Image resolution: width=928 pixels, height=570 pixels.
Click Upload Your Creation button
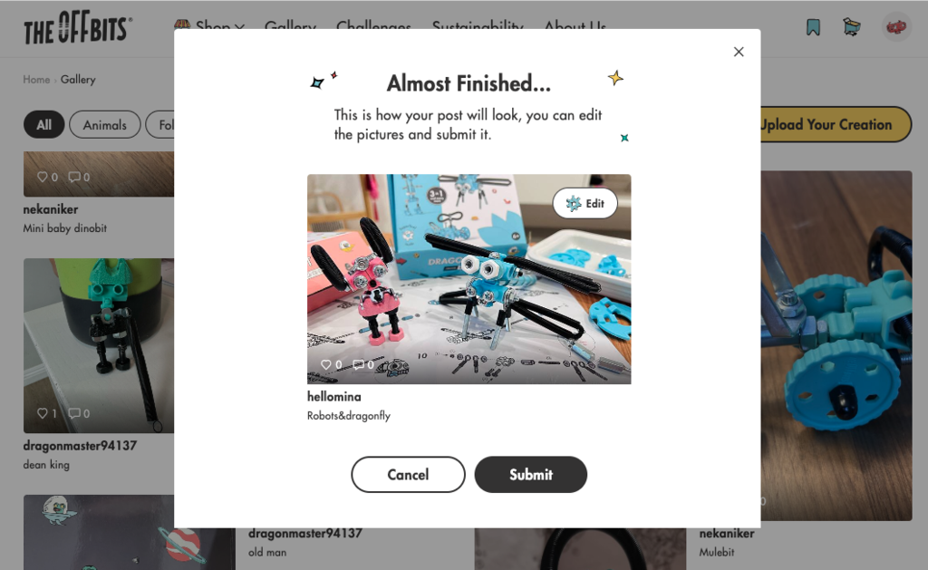(x=835, y=124)
